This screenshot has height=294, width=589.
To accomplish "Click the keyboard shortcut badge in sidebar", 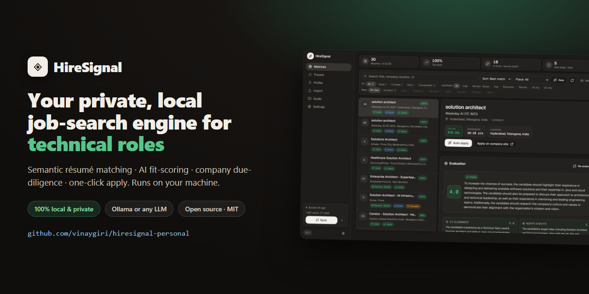I will click(307, 232).
